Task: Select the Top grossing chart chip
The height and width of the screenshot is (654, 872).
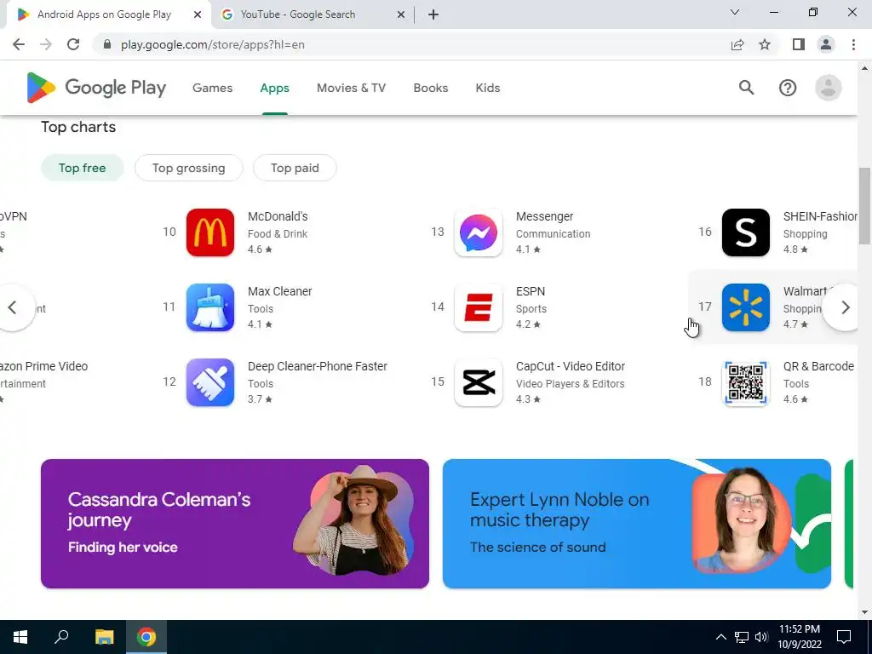Action: 188,168
